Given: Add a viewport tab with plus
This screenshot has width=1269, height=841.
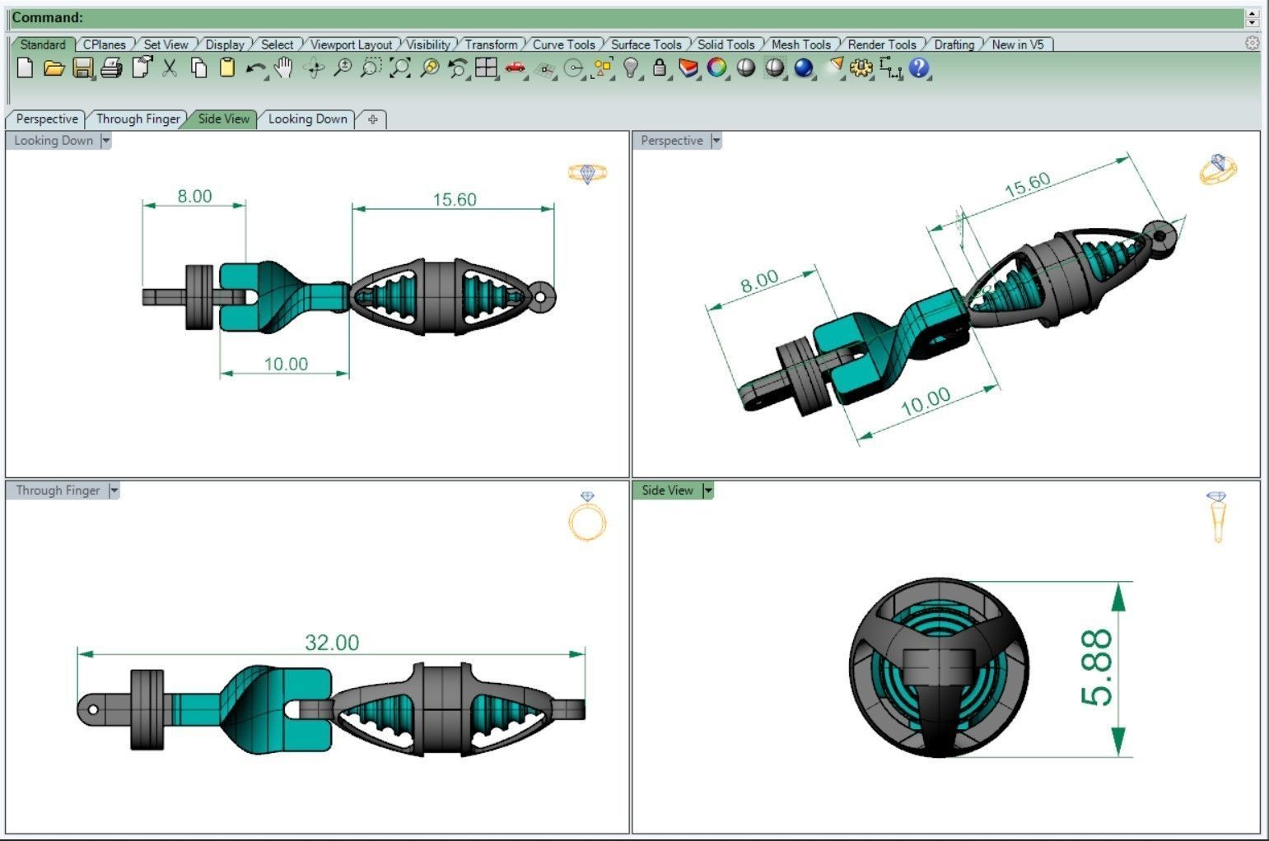Looking at the screenshot, I should [372, 119].
